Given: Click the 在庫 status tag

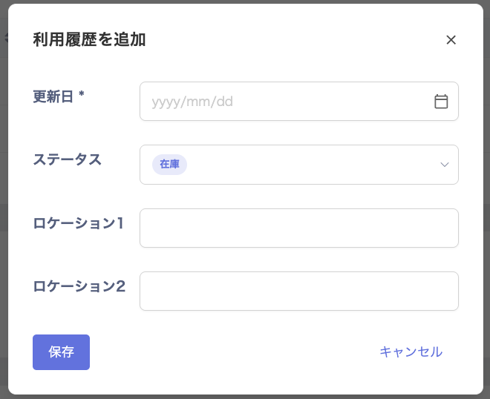Looking at the screenshot, I should [x=169, y=165].
